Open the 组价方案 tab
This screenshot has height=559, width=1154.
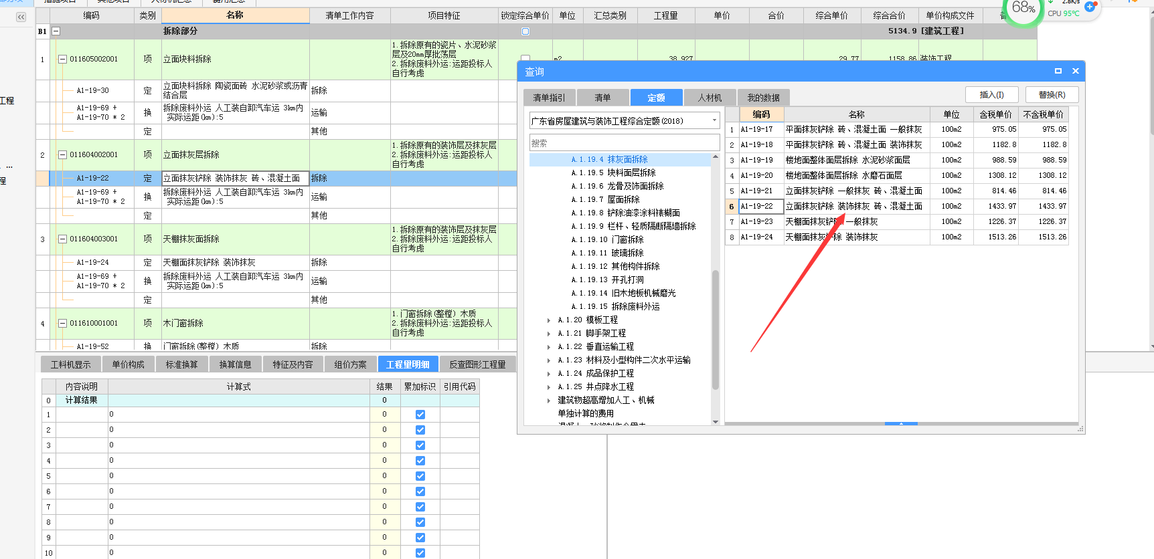coord(350,364)
